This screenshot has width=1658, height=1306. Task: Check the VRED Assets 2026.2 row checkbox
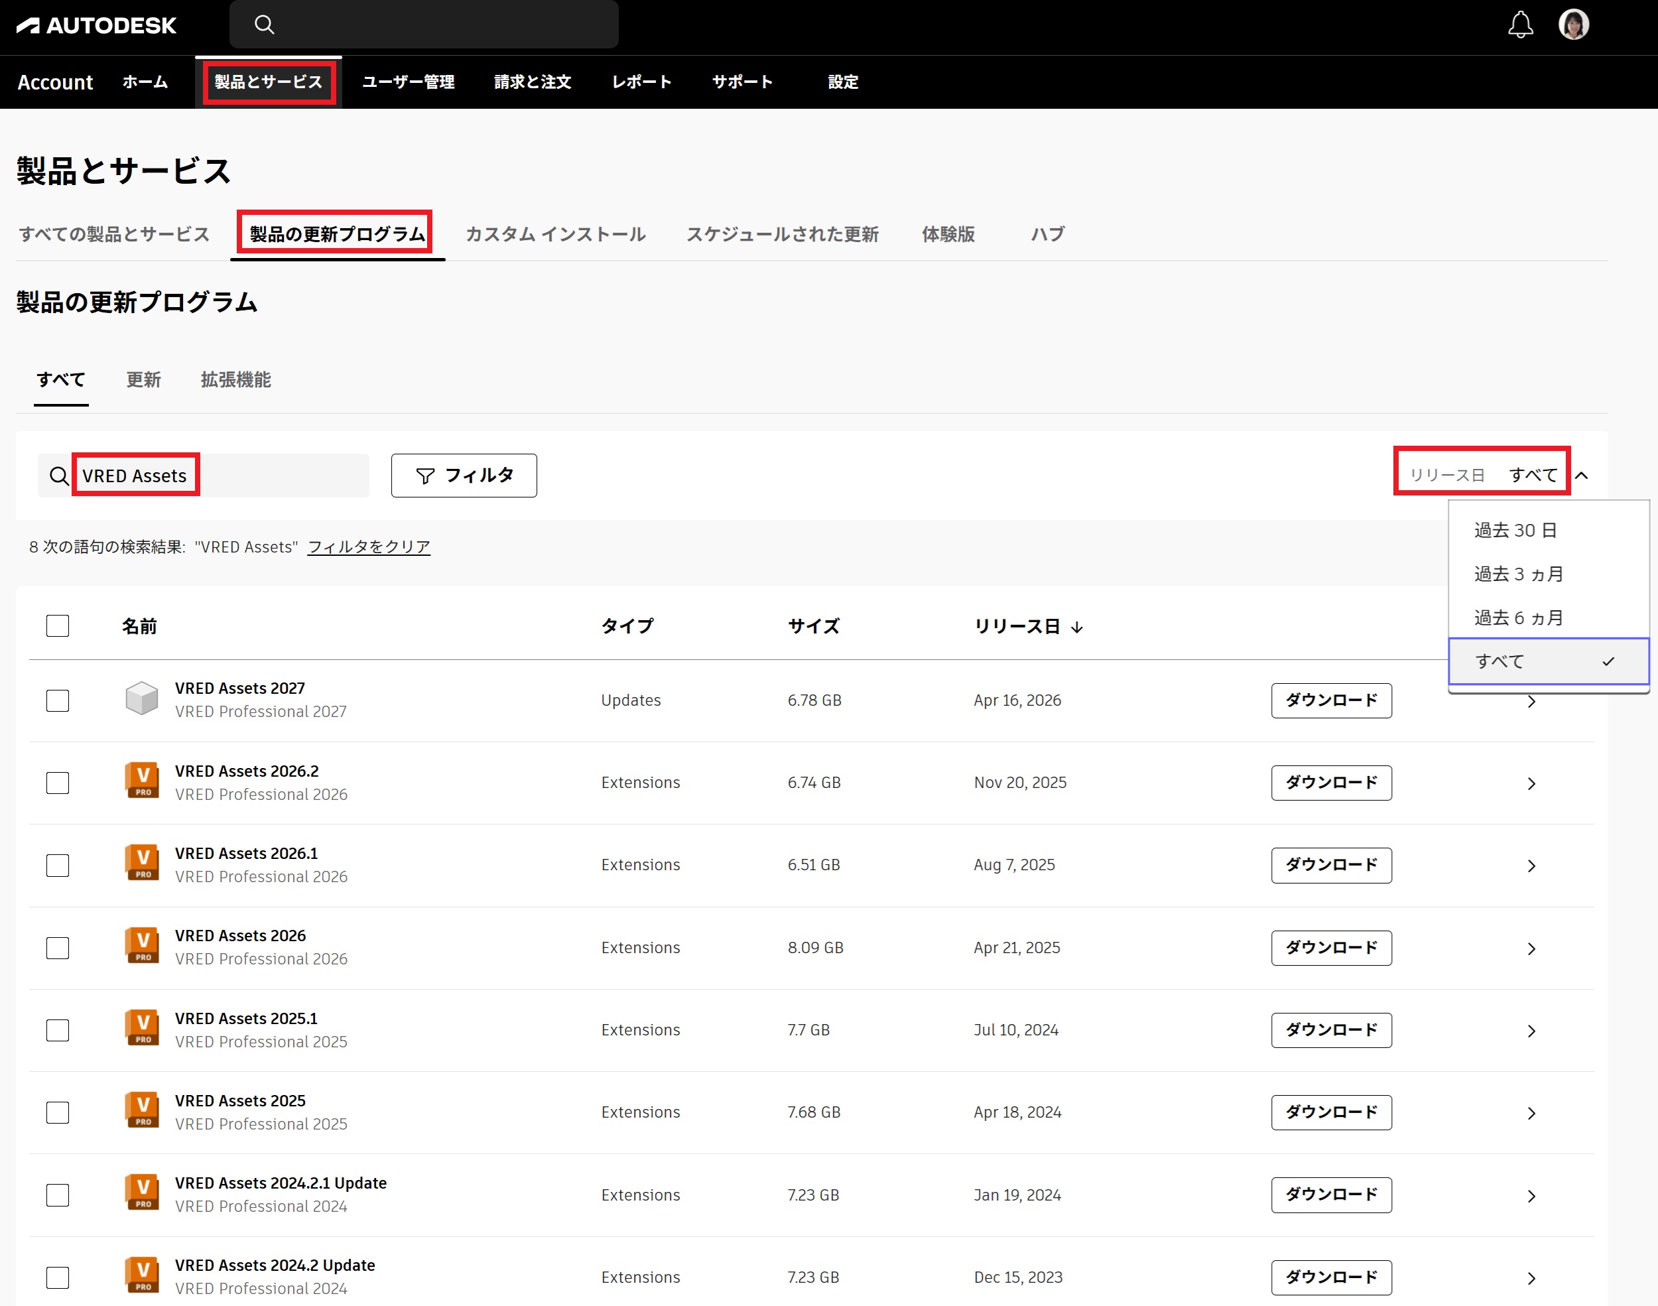[x=58, y=783]
